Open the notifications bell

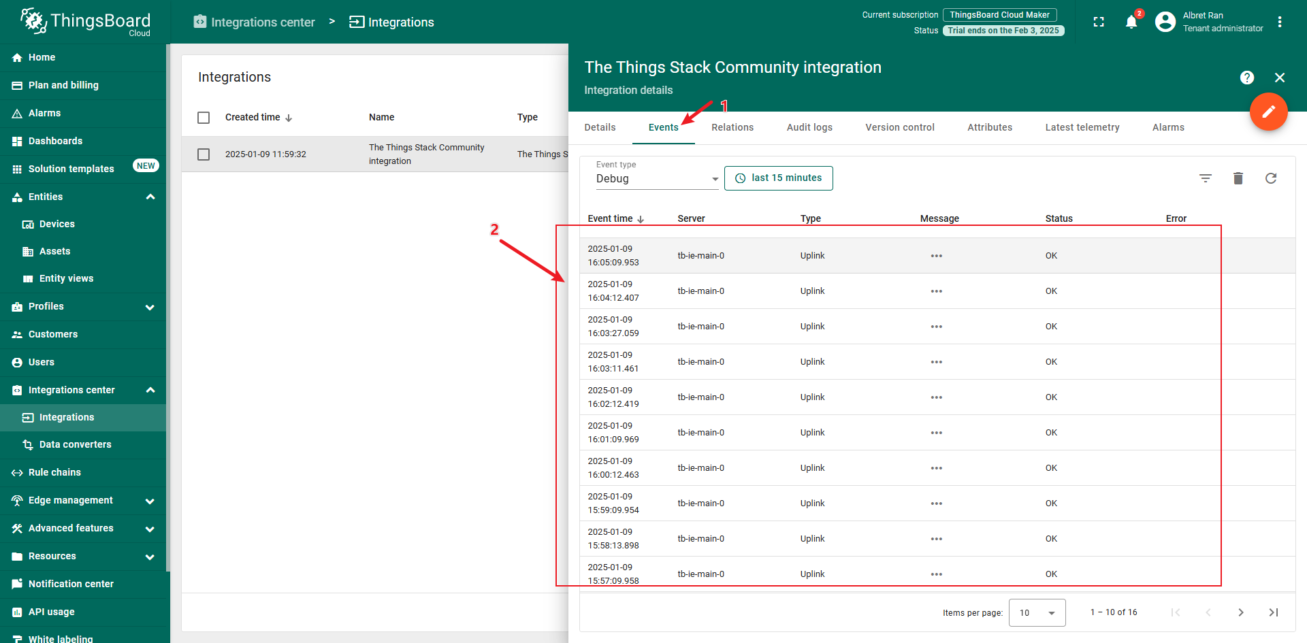click(x=1131, y=22)
